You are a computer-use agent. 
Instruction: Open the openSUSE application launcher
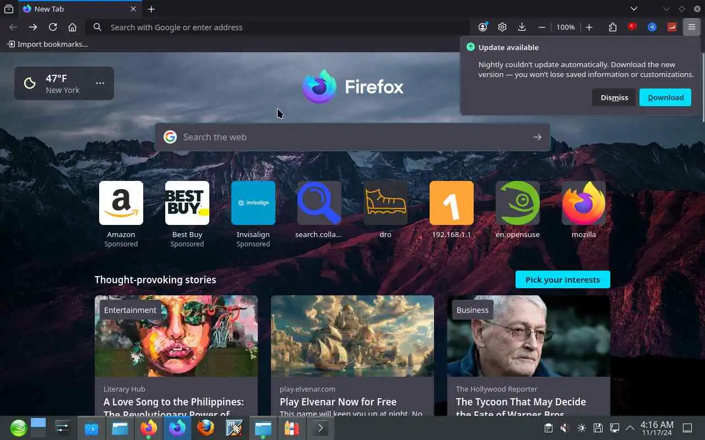pyautogui.click(x=18, y=428)
